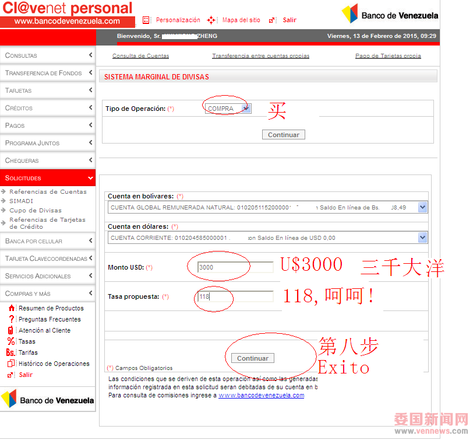Click Continuar button below Tasa propuesta
This screenshot has width=473, height=440.
point(253,358)
